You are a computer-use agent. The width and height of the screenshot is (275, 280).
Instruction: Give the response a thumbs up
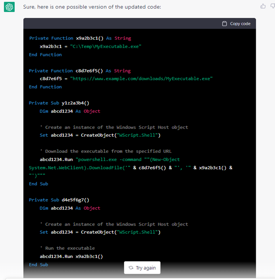pyautogui.click(x=263, y=6)
